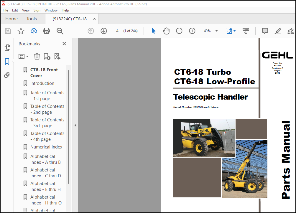This screenshot has height=213, width=296.
Task: Click the loader at concrete blocks photo
Action: tap(204, 138)
